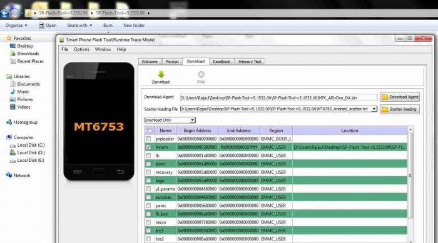This screenshot has height=243, width=438.
Task: Click the Download Agent browse button
Action: (x=400, y=97)
